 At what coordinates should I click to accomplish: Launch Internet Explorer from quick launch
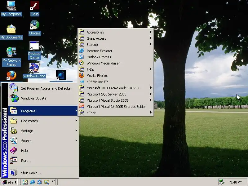[x=33, y=182]
